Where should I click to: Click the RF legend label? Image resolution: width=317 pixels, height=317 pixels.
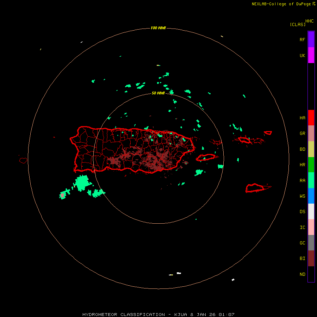click(302, 39)
